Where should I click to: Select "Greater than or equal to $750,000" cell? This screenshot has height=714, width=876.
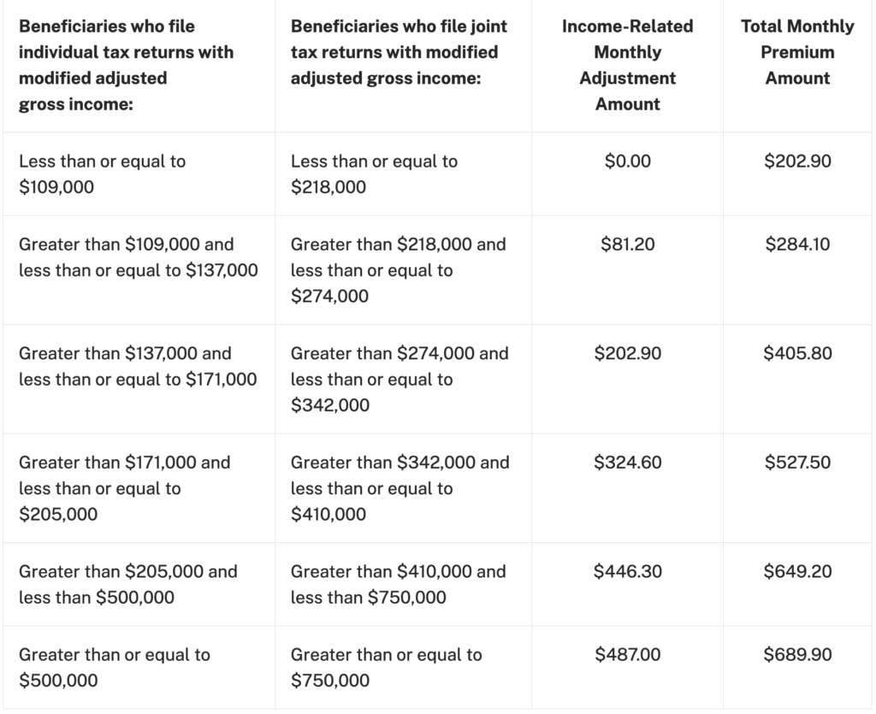[x=386, y=668]
